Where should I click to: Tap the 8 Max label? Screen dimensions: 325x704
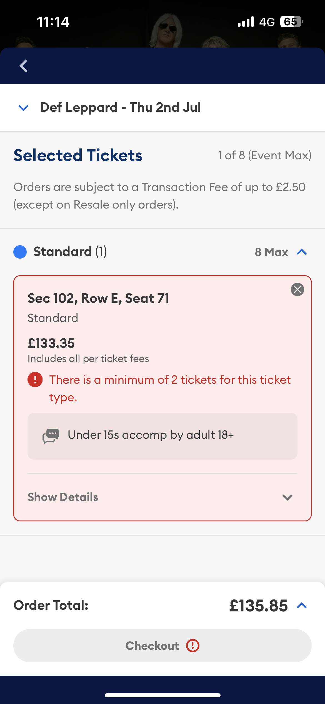point(271,252)
